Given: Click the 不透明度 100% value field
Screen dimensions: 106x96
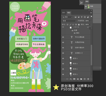Looking at the screenshot, I should click(x=87, y=21).
